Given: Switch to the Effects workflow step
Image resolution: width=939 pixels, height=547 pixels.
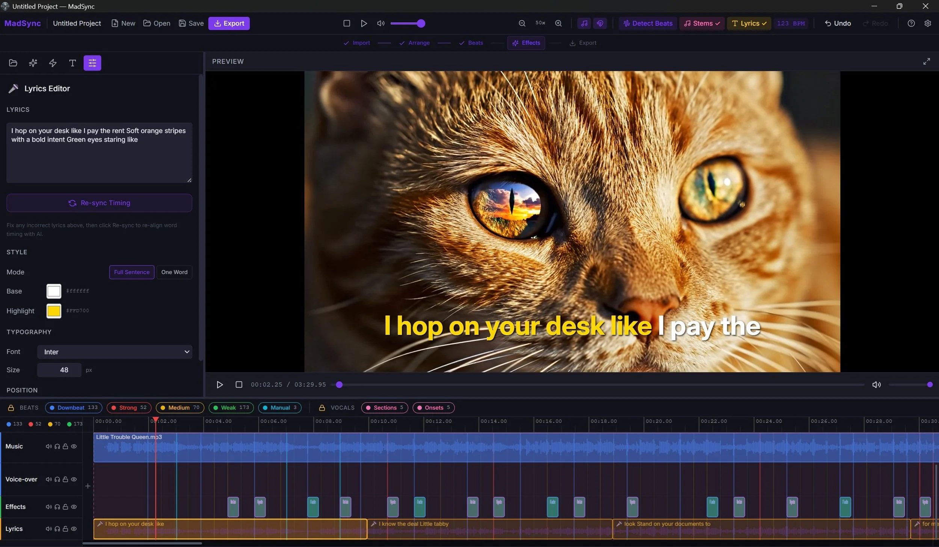Looking at the screenshot, I should click(x=526, y=43).
